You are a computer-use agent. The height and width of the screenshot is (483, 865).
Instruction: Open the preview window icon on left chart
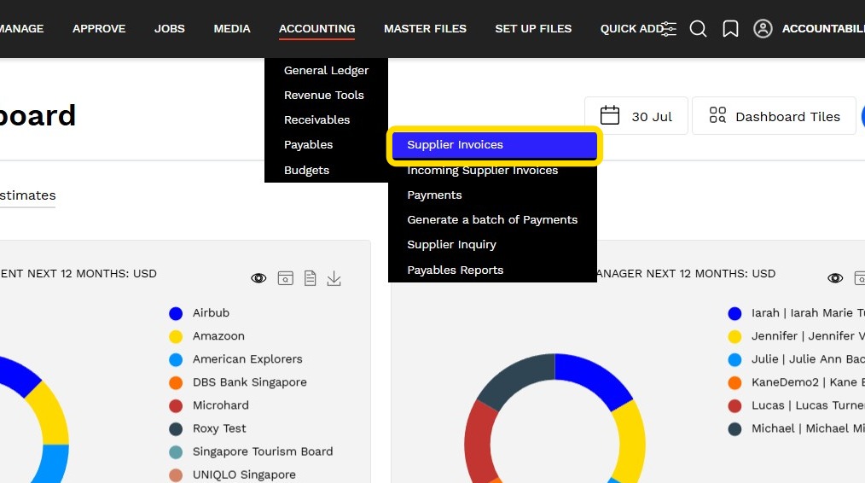pyautogui.click(x=285, y=278)
